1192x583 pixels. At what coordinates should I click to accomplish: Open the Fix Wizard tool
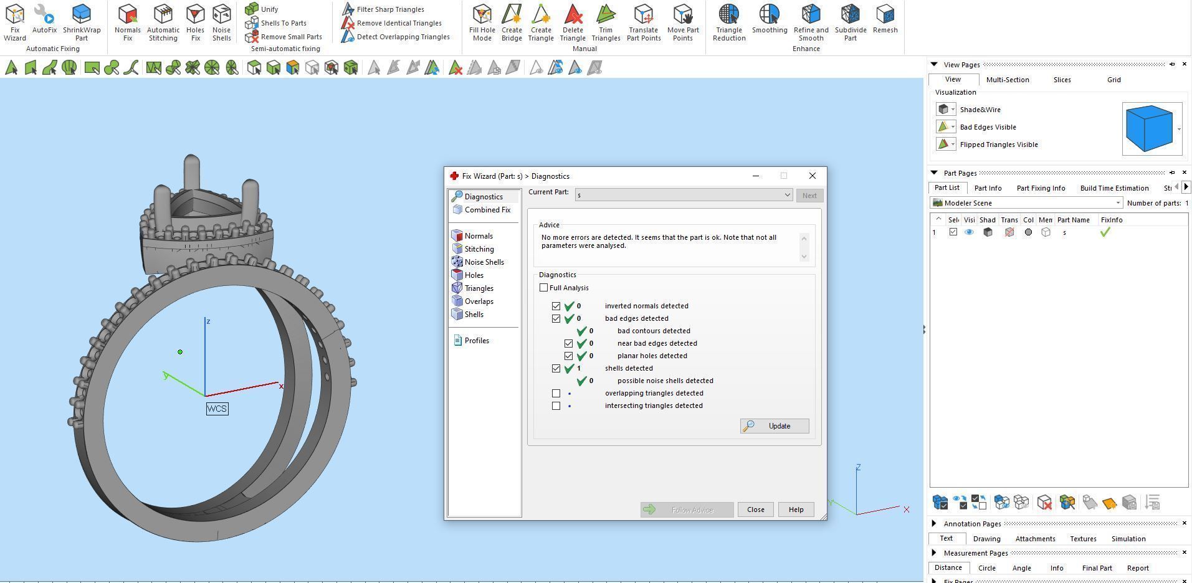pos(15,22)
